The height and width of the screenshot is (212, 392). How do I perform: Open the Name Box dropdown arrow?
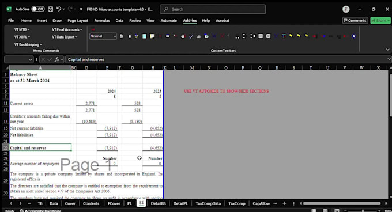click(x=30, y=60)
